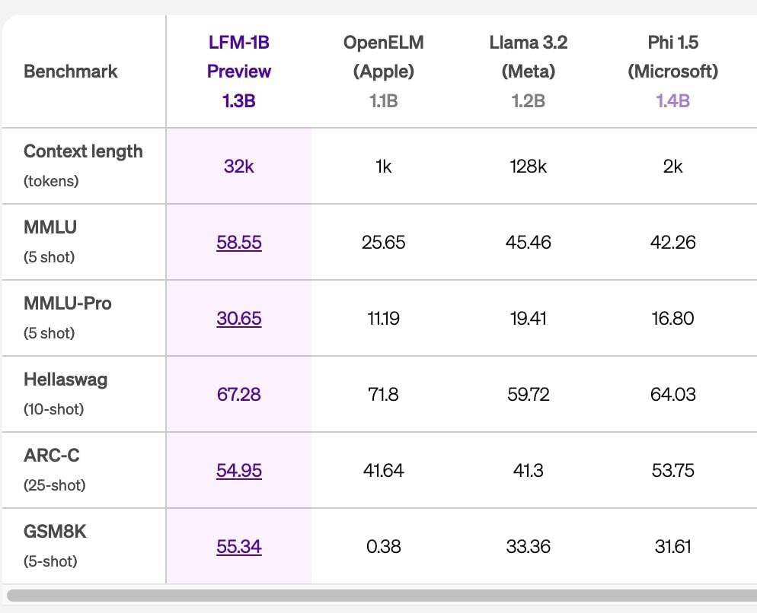Viewport: 757px width, 613px height.
Task: Click the 53.75 Phi 1.5 ARC-C value
Action: click(x=672, y=470)
